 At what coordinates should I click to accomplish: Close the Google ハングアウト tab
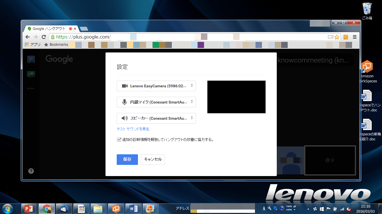(75, 29)
